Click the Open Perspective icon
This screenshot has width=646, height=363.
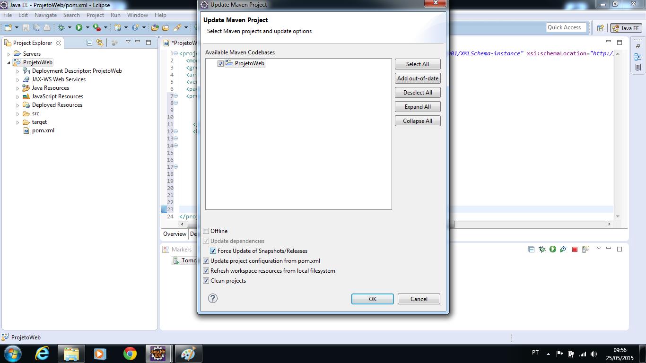click(601, 28)
